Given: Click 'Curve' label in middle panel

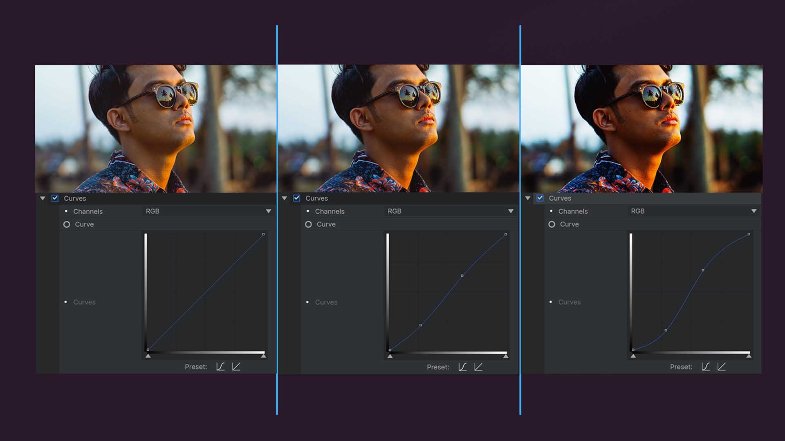Looking at the screenshot, I should (x=326, y=224).
